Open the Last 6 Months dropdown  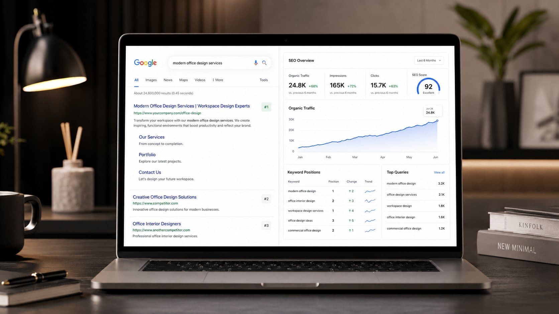tap(429, 60)
